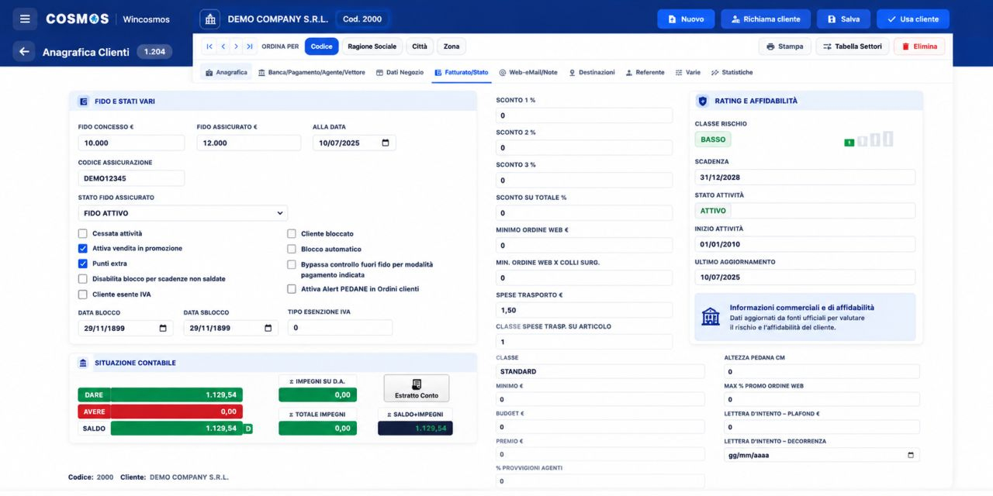This screenshot has width=993, height=496.
Task: Click the green BASSO risk badge
Action: pyautogui.click(x=713, y=139)
